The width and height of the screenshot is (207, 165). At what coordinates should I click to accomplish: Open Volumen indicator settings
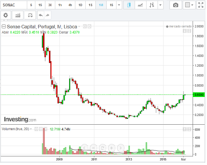point(41,129)
